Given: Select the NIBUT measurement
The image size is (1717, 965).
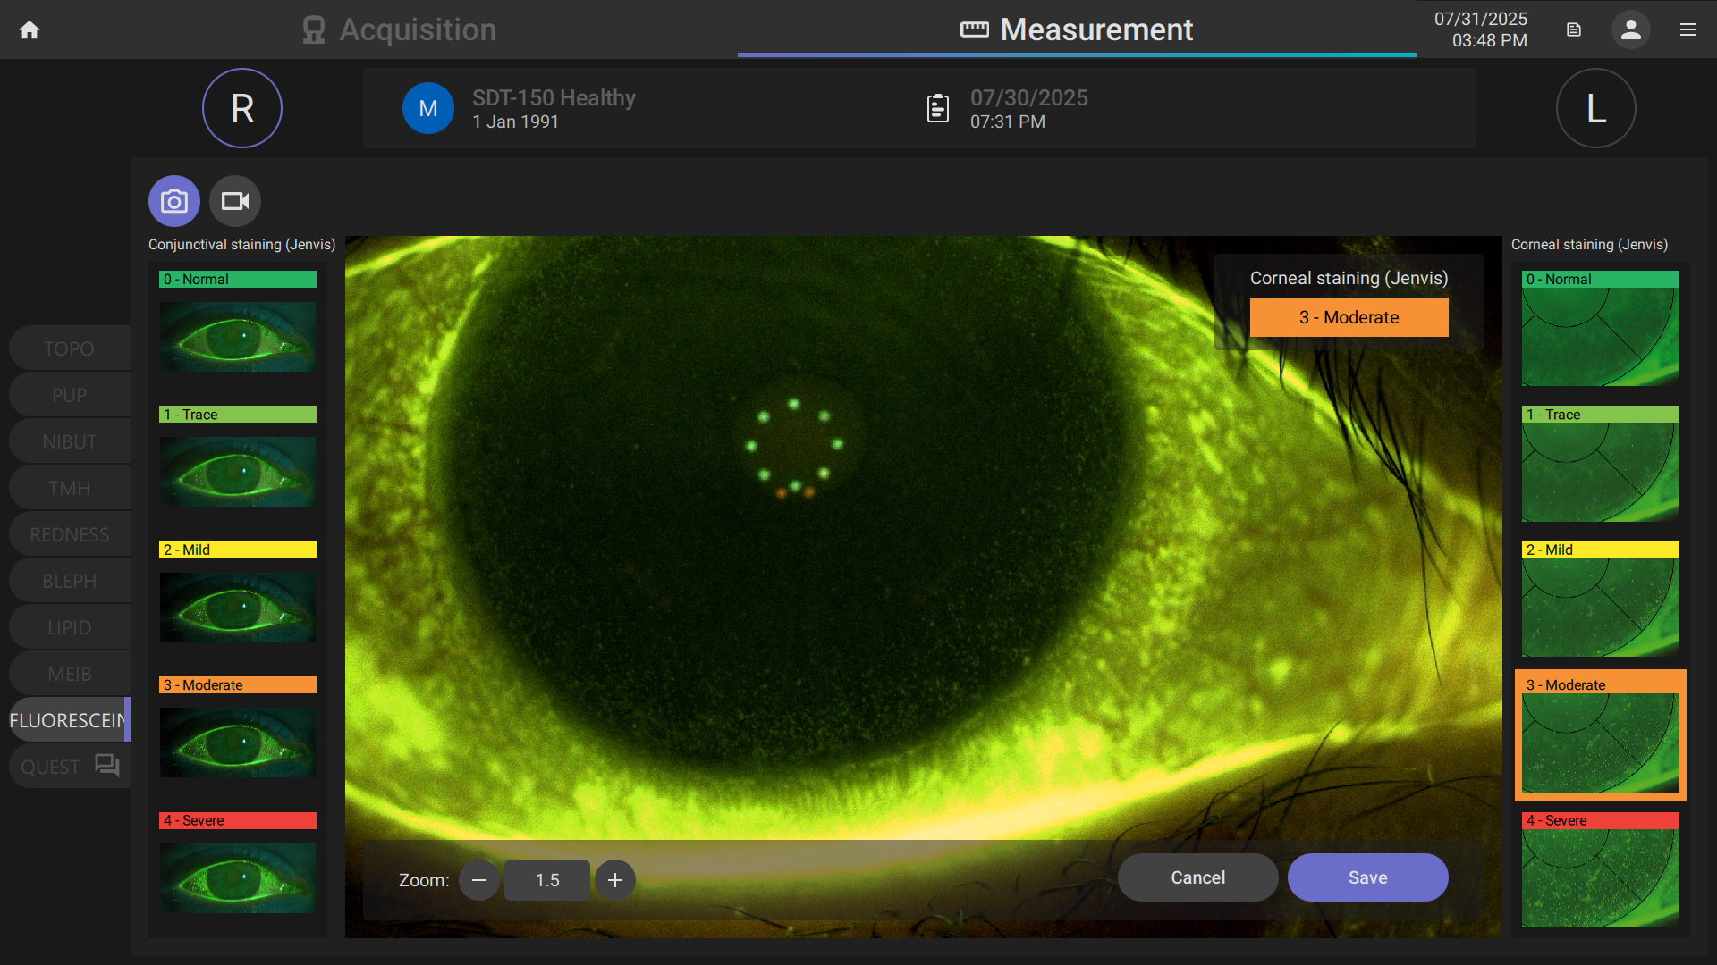Looking at the screenshot, I should pos(69,441).
